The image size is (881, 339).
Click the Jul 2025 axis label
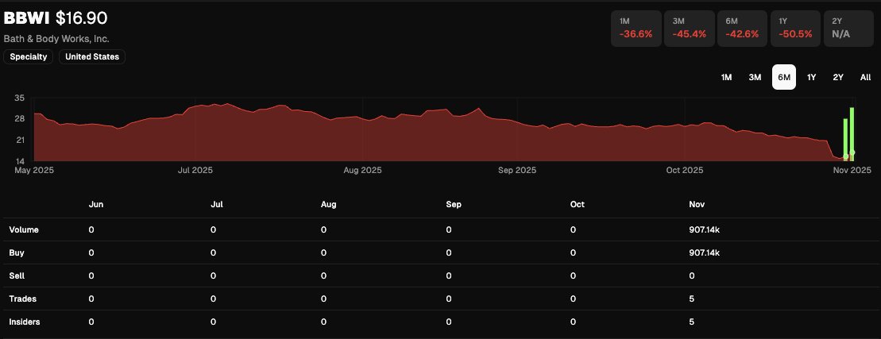195,170
